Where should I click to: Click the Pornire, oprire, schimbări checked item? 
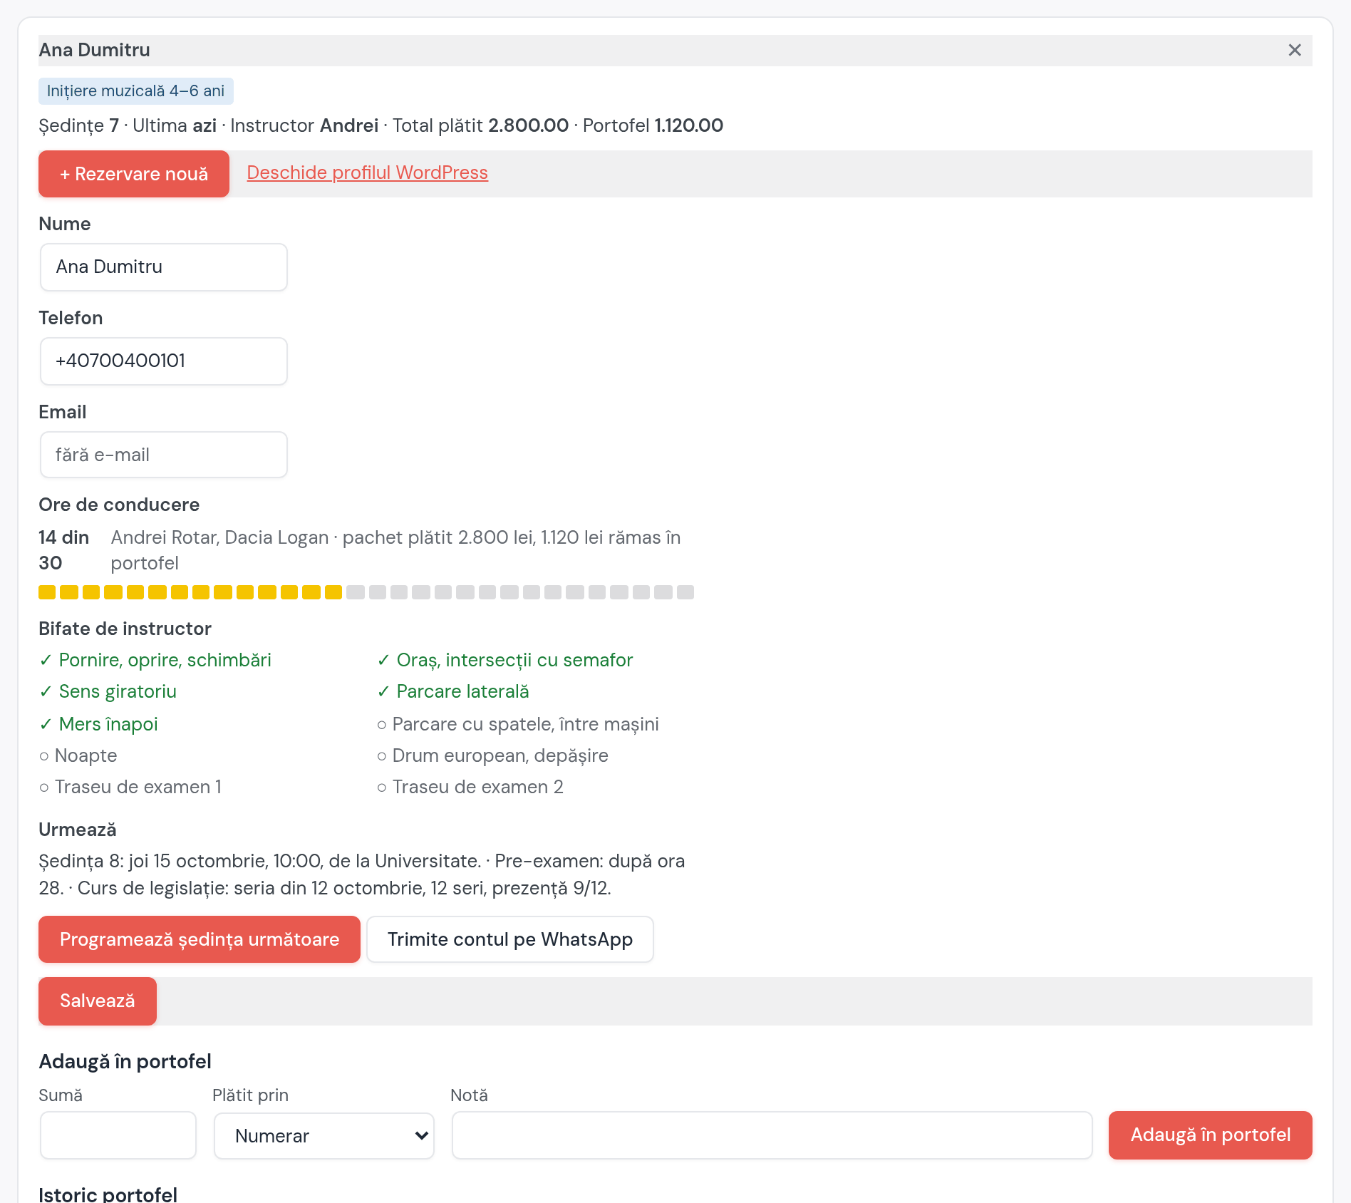pos(155,660)
